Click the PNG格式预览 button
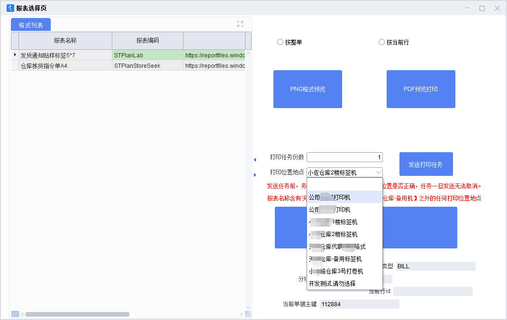 click(308, 89)
